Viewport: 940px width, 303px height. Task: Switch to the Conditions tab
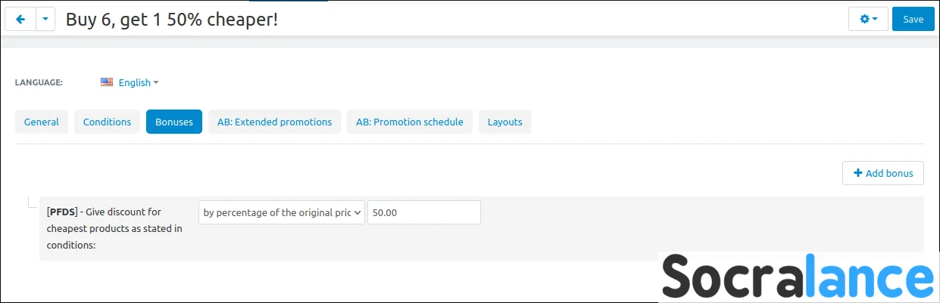click(107, 122)
